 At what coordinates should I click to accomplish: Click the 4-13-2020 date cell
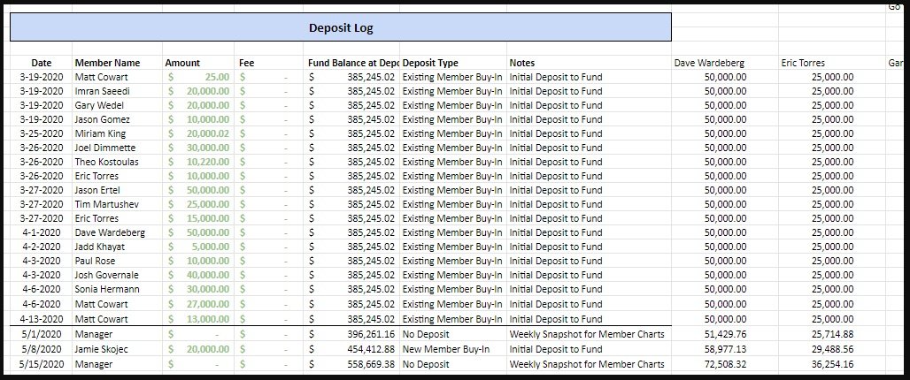(x=42, y=319)
